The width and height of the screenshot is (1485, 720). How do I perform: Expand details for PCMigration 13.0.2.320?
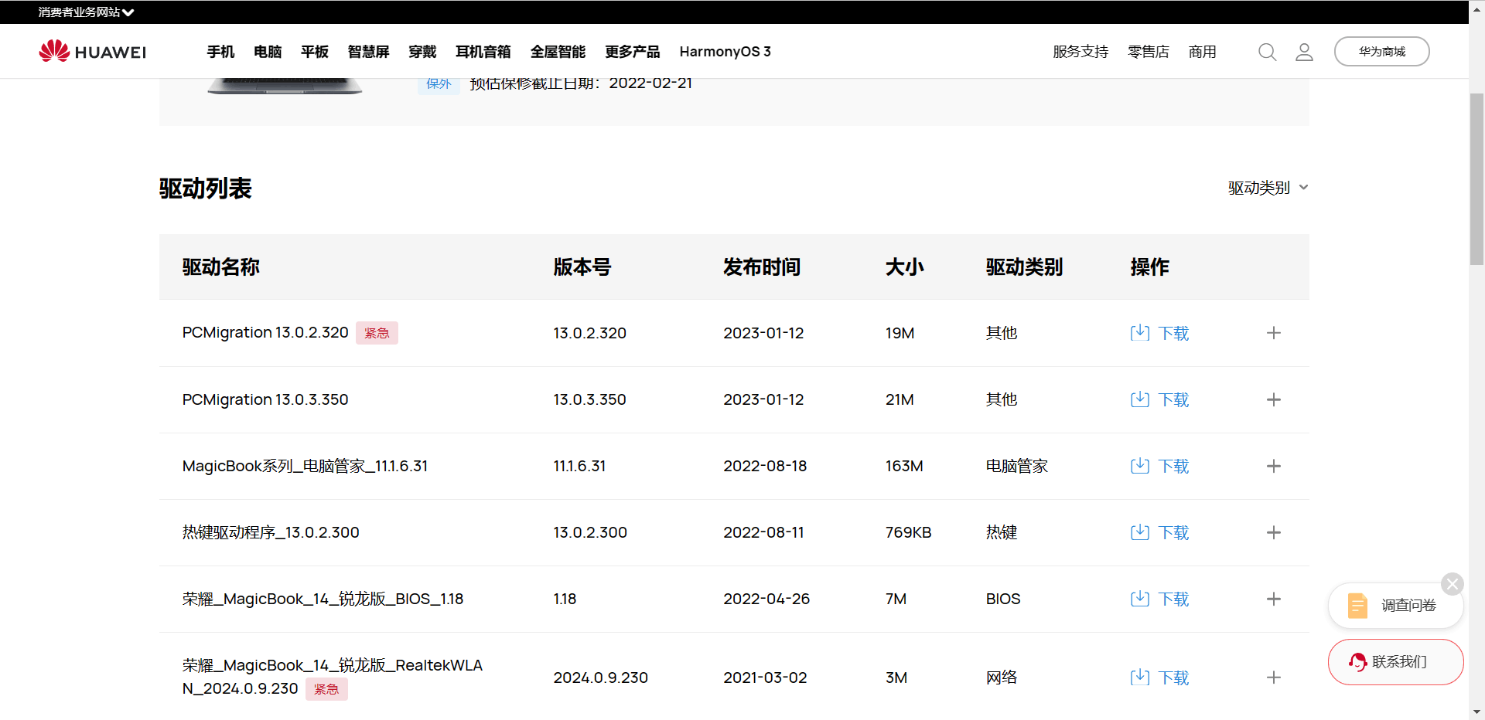tap(1274, 333)
